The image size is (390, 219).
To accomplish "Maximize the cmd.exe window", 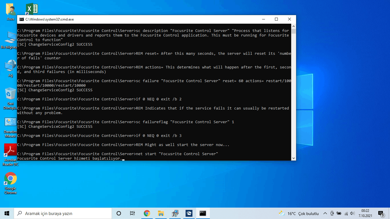I will [276, 19].
